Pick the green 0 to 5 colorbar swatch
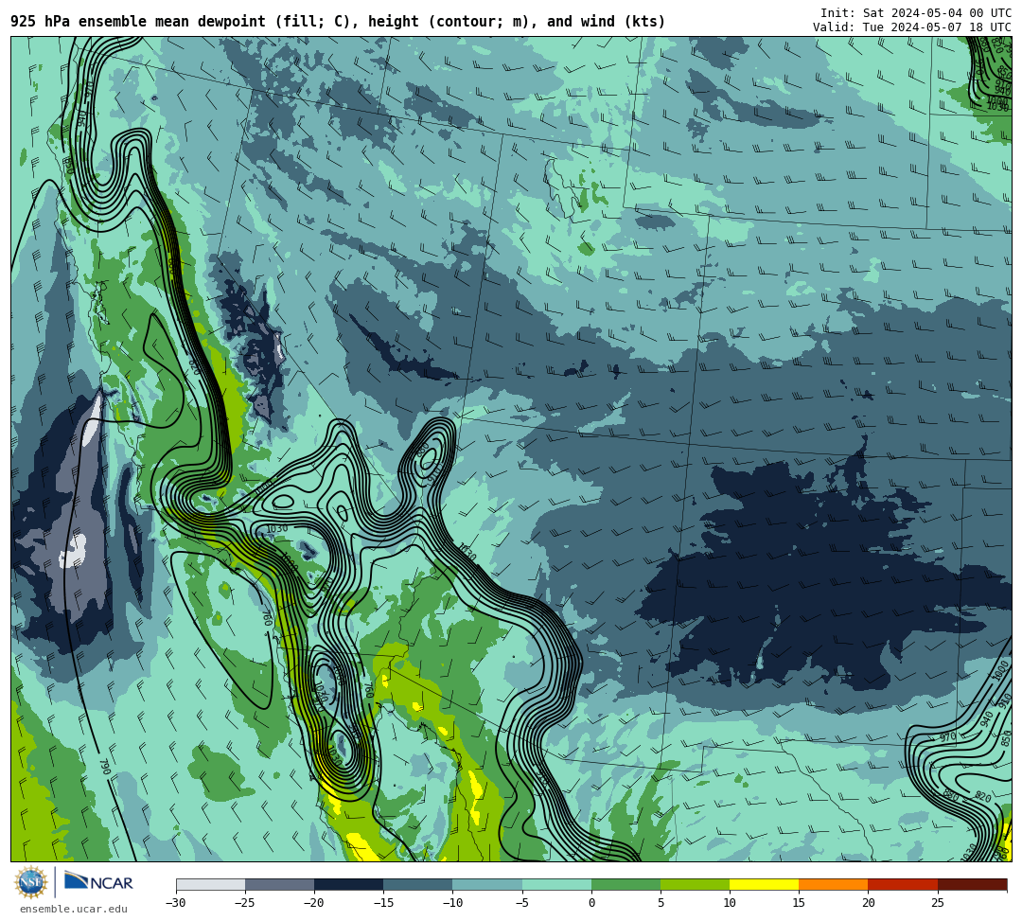The height and width of the screenshot is (921, 1022). click(626, 885)
